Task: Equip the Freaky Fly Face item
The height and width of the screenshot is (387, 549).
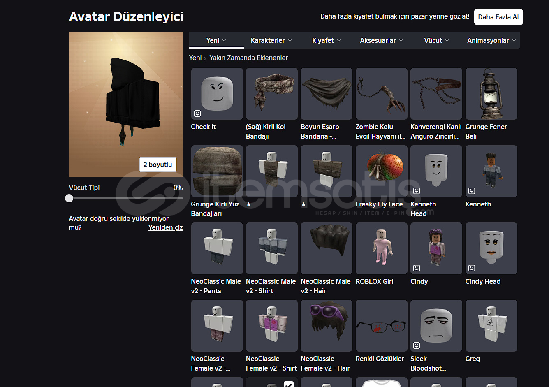Action: pyautogui.click(x=381, y=171)
